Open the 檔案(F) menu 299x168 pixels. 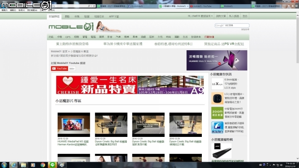tap(5, 10)
